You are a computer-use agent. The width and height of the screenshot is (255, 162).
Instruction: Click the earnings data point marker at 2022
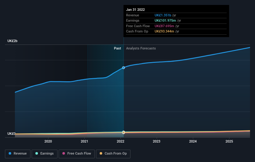(123, 132)
